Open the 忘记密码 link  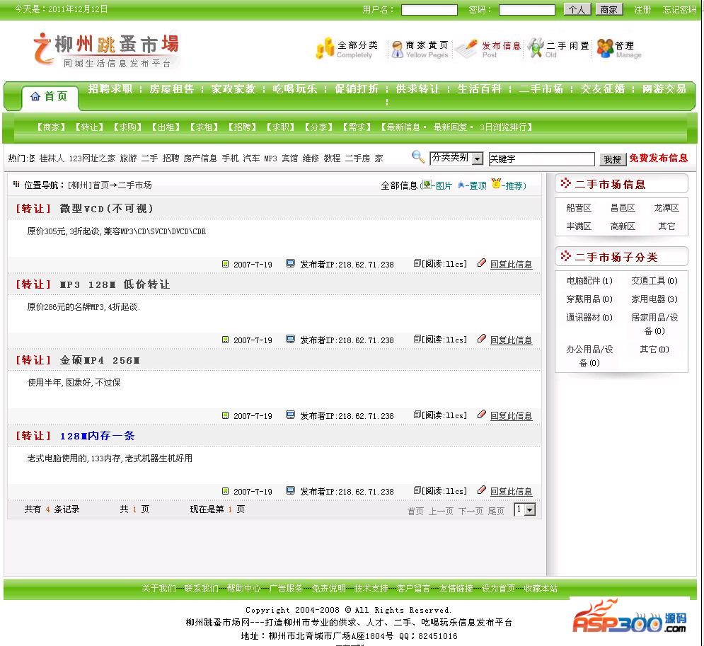coord(679,9)
